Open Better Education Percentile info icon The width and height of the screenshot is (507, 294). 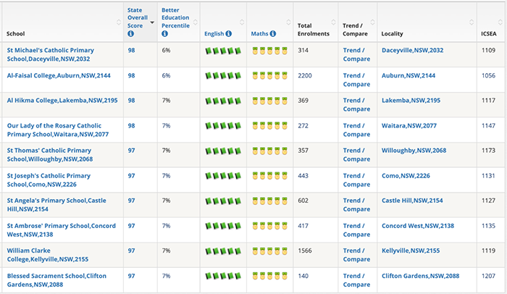coord(164,33)
